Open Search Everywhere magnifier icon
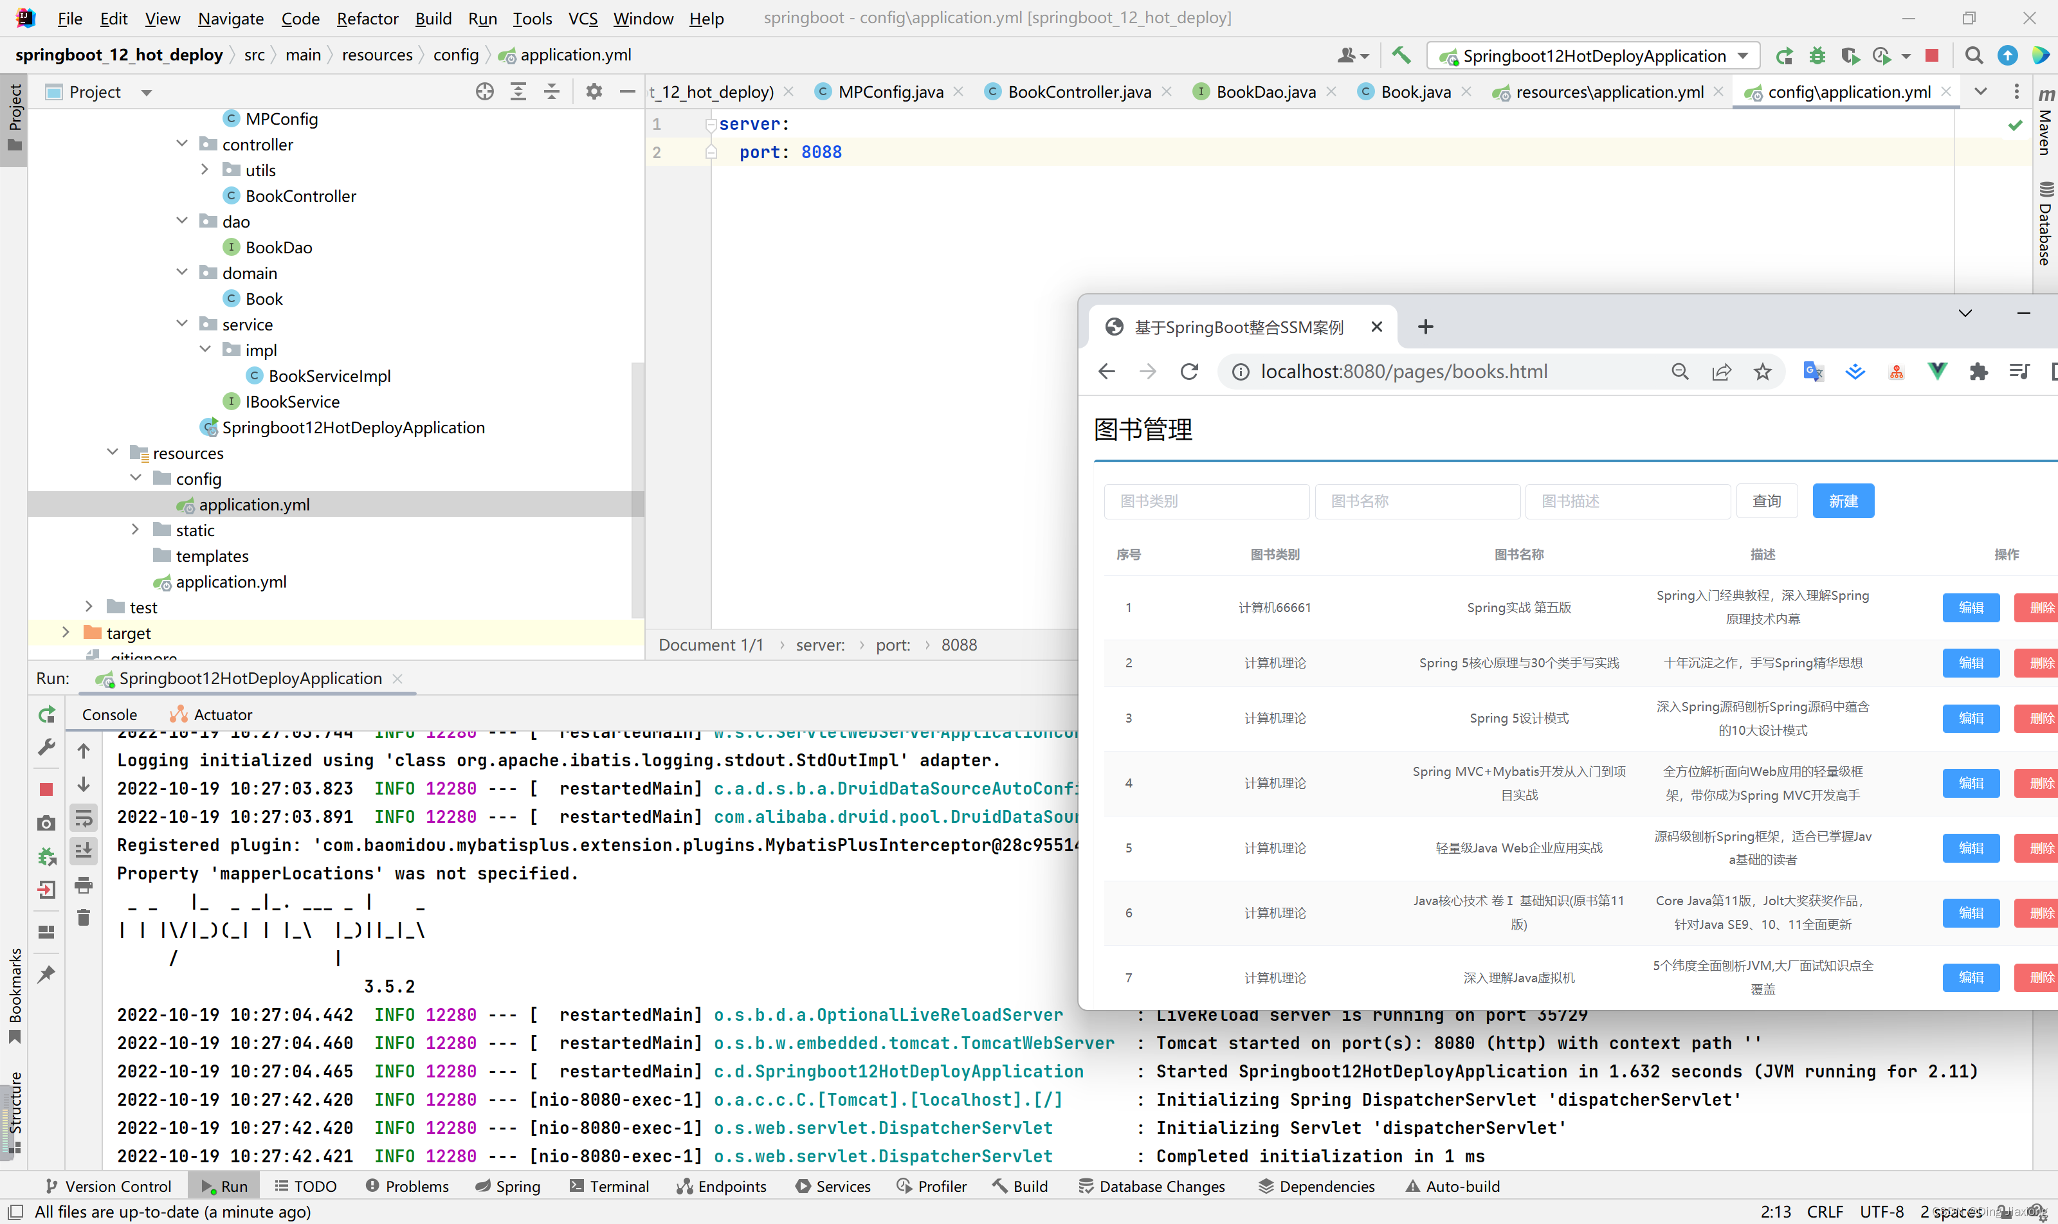 coord(1973,55)
